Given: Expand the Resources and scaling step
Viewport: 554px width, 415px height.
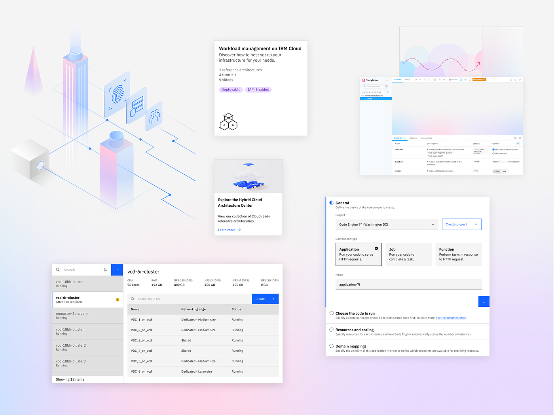Looking at the screenshot, I should [x=355, y=330].
